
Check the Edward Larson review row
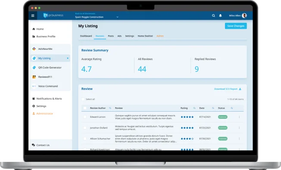click(x=85, y=117)
